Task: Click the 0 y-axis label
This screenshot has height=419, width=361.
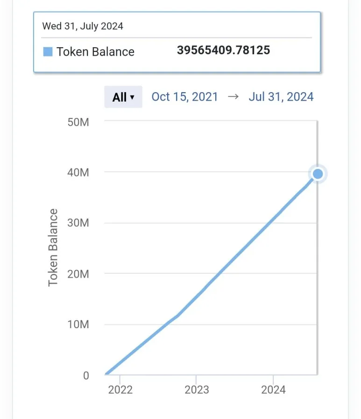Action: 85,375
